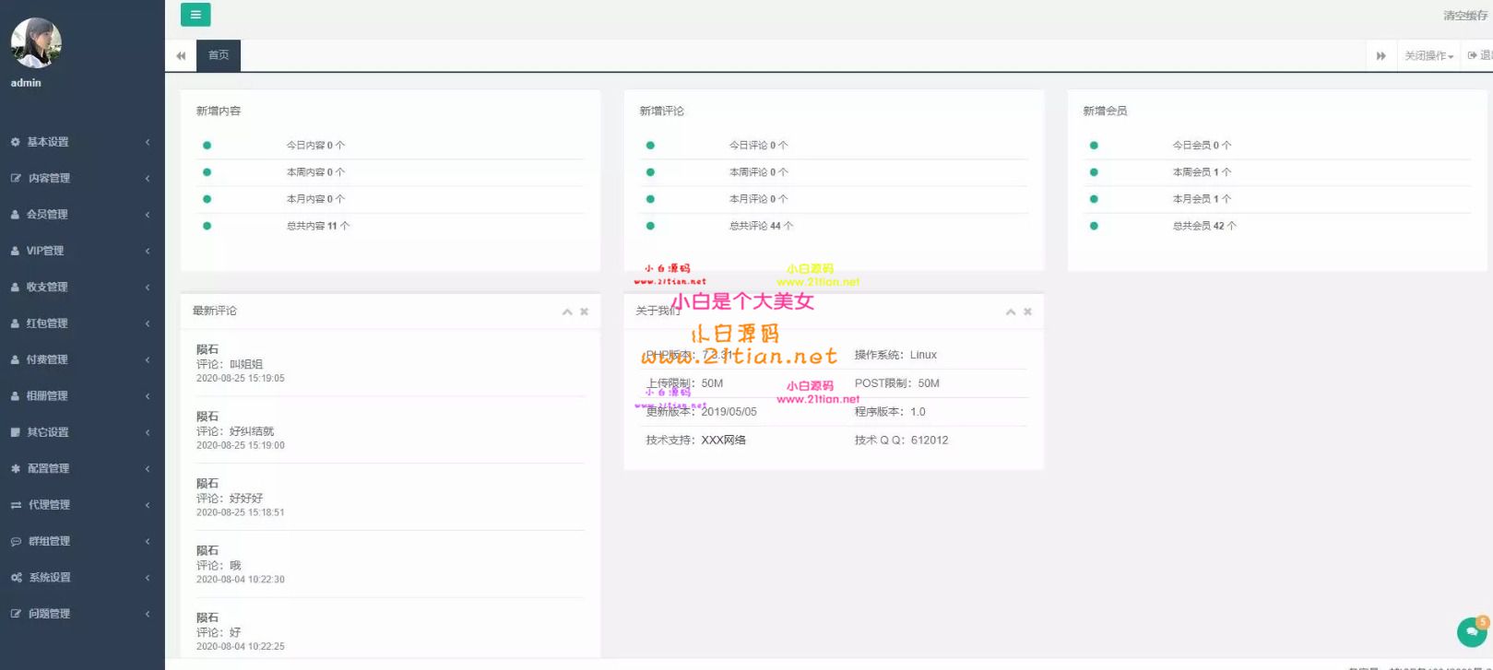Open the 系统设置 menu item
The image size is (1493, 670).
point(82,578)
